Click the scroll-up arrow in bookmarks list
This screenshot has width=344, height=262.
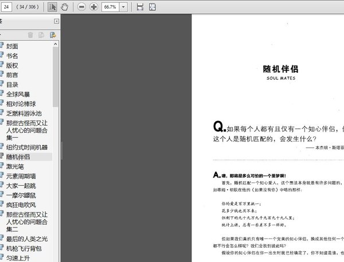tap(55, 44)
